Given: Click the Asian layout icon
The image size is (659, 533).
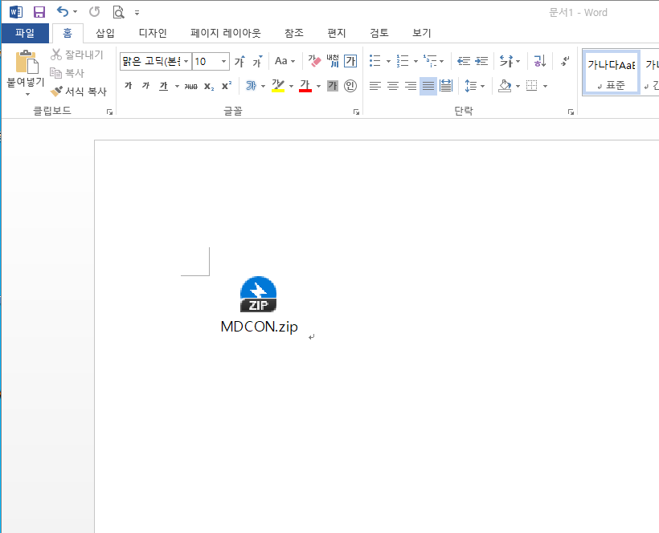Looking at the screenshot, I should [506, 61].
